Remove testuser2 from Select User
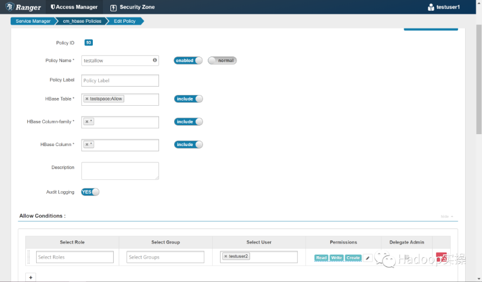The width and height of the screenshot is (482, 282). [x=225, y=256]
